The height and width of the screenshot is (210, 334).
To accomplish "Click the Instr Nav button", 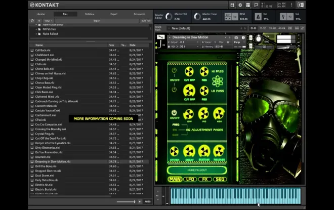I will pyautogui.click(x=146, y=21).
